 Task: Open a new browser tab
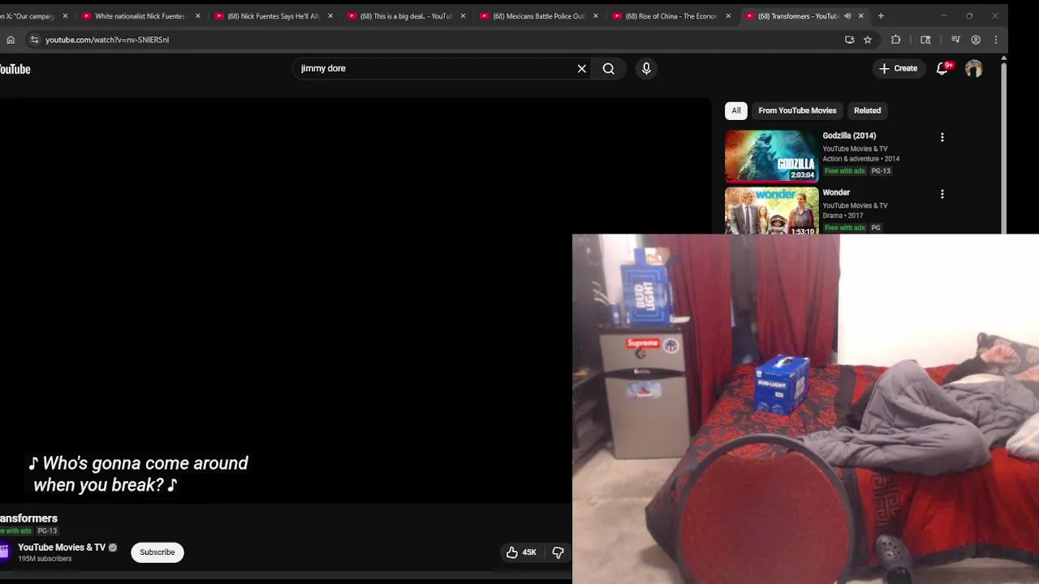pos(882,16)
